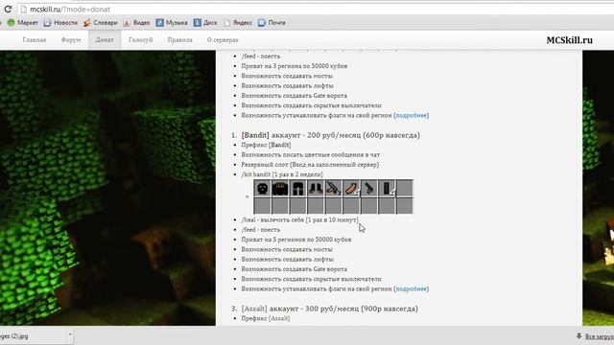Open the Голосуй nav tab
The width and height of the screenshot is (614, 345).
pyautogui.click(x=141, y=40)
